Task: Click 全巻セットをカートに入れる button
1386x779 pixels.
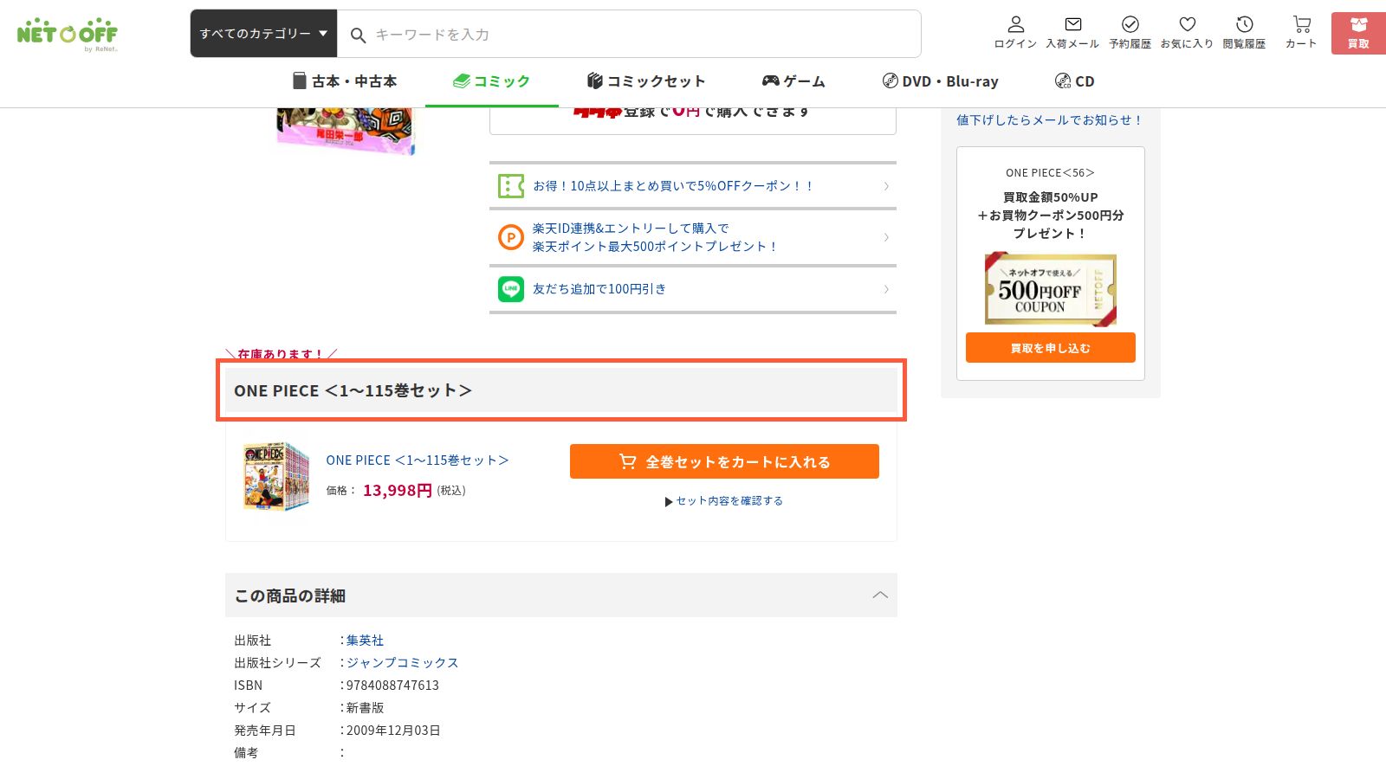Action: 724,461
